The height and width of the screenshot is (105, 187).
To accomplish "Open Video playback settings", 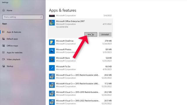I will click(x=13, y=60).
